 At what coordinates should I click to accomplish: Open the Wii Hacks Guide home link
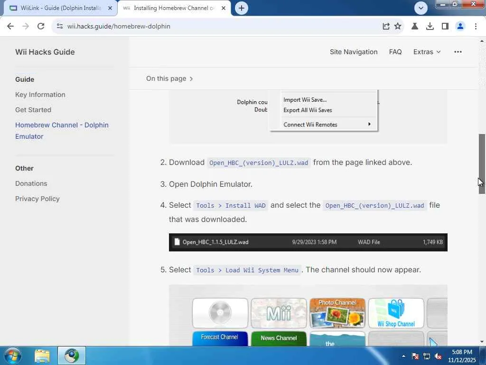coord(45,52)
